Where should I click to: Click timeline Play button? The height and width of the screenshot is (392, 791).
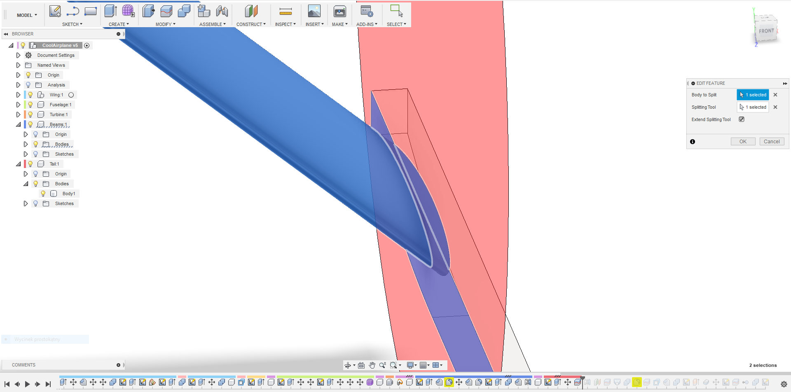pos(27,384)
